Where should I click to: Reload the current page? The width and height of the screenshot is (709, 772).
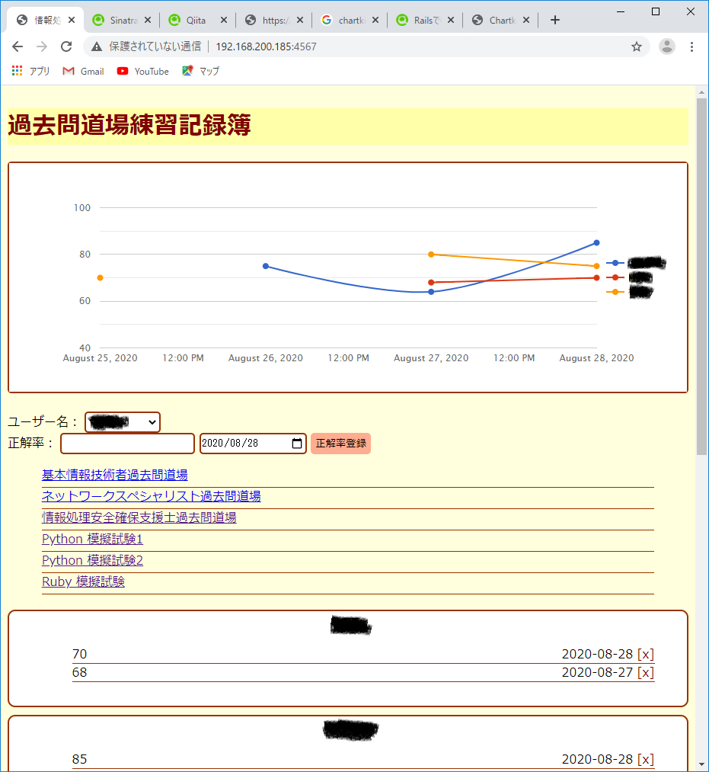(65, 46)
